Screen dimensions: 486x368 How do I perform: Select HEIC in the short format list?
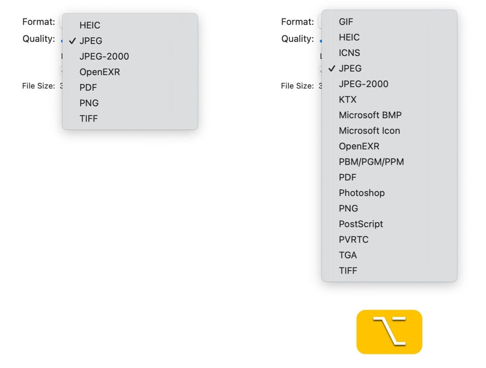130,25
